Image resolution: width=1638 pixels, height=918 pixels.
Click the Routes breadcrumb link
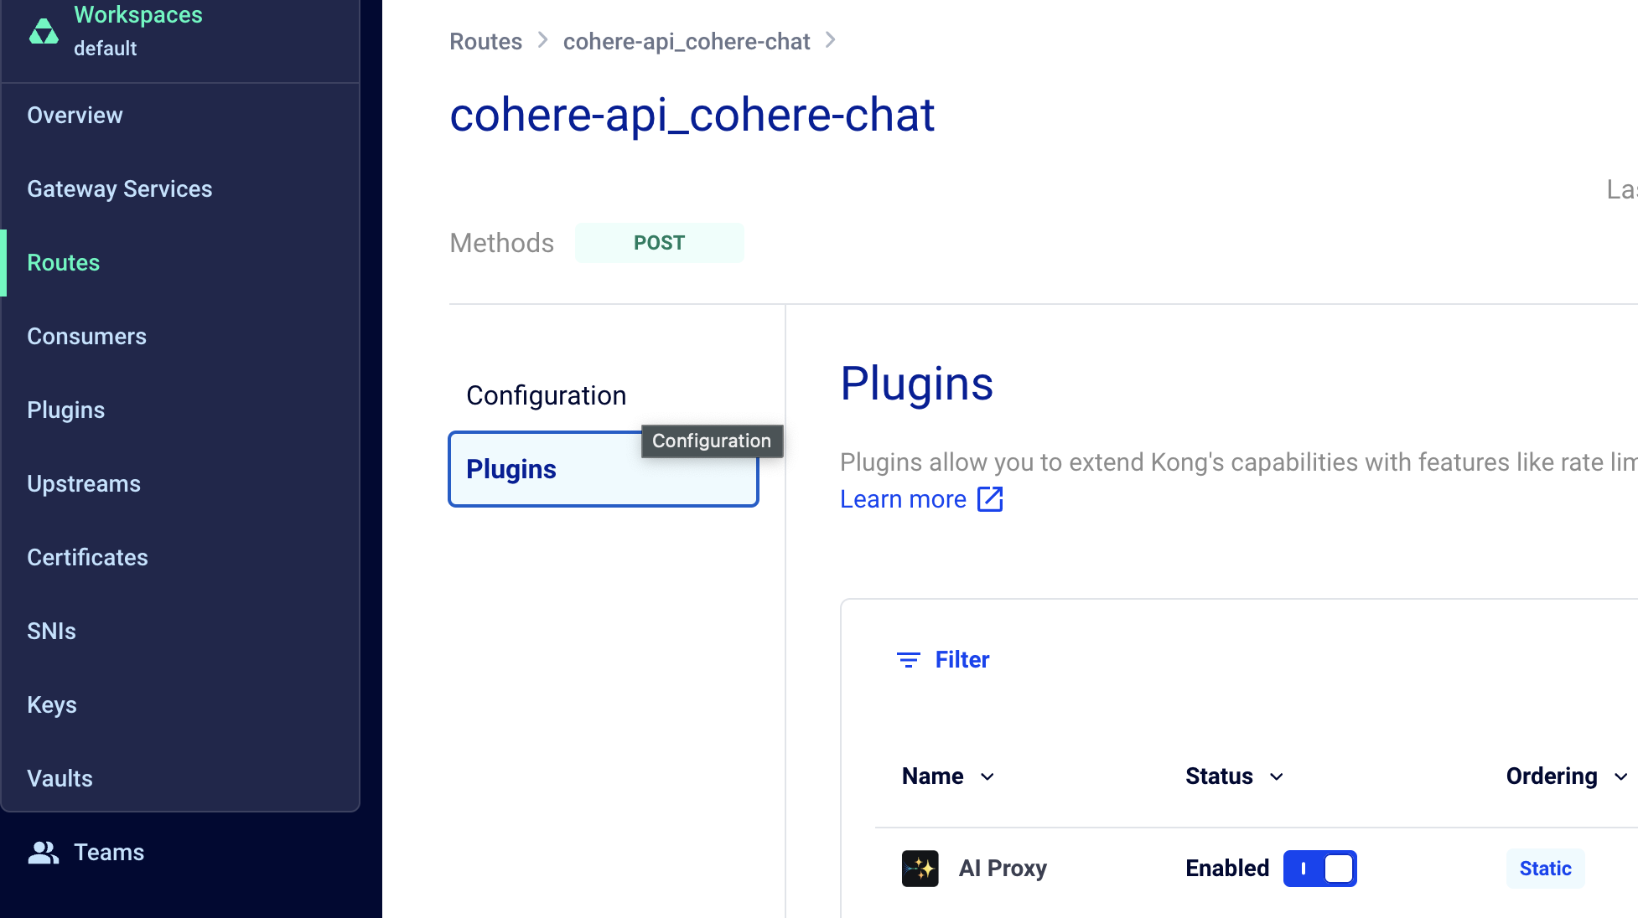(x=485, y=41)
